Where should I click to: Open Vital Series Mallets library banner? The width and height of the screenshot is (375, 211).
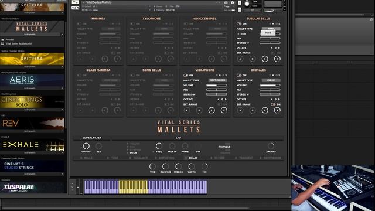point(32,26)
